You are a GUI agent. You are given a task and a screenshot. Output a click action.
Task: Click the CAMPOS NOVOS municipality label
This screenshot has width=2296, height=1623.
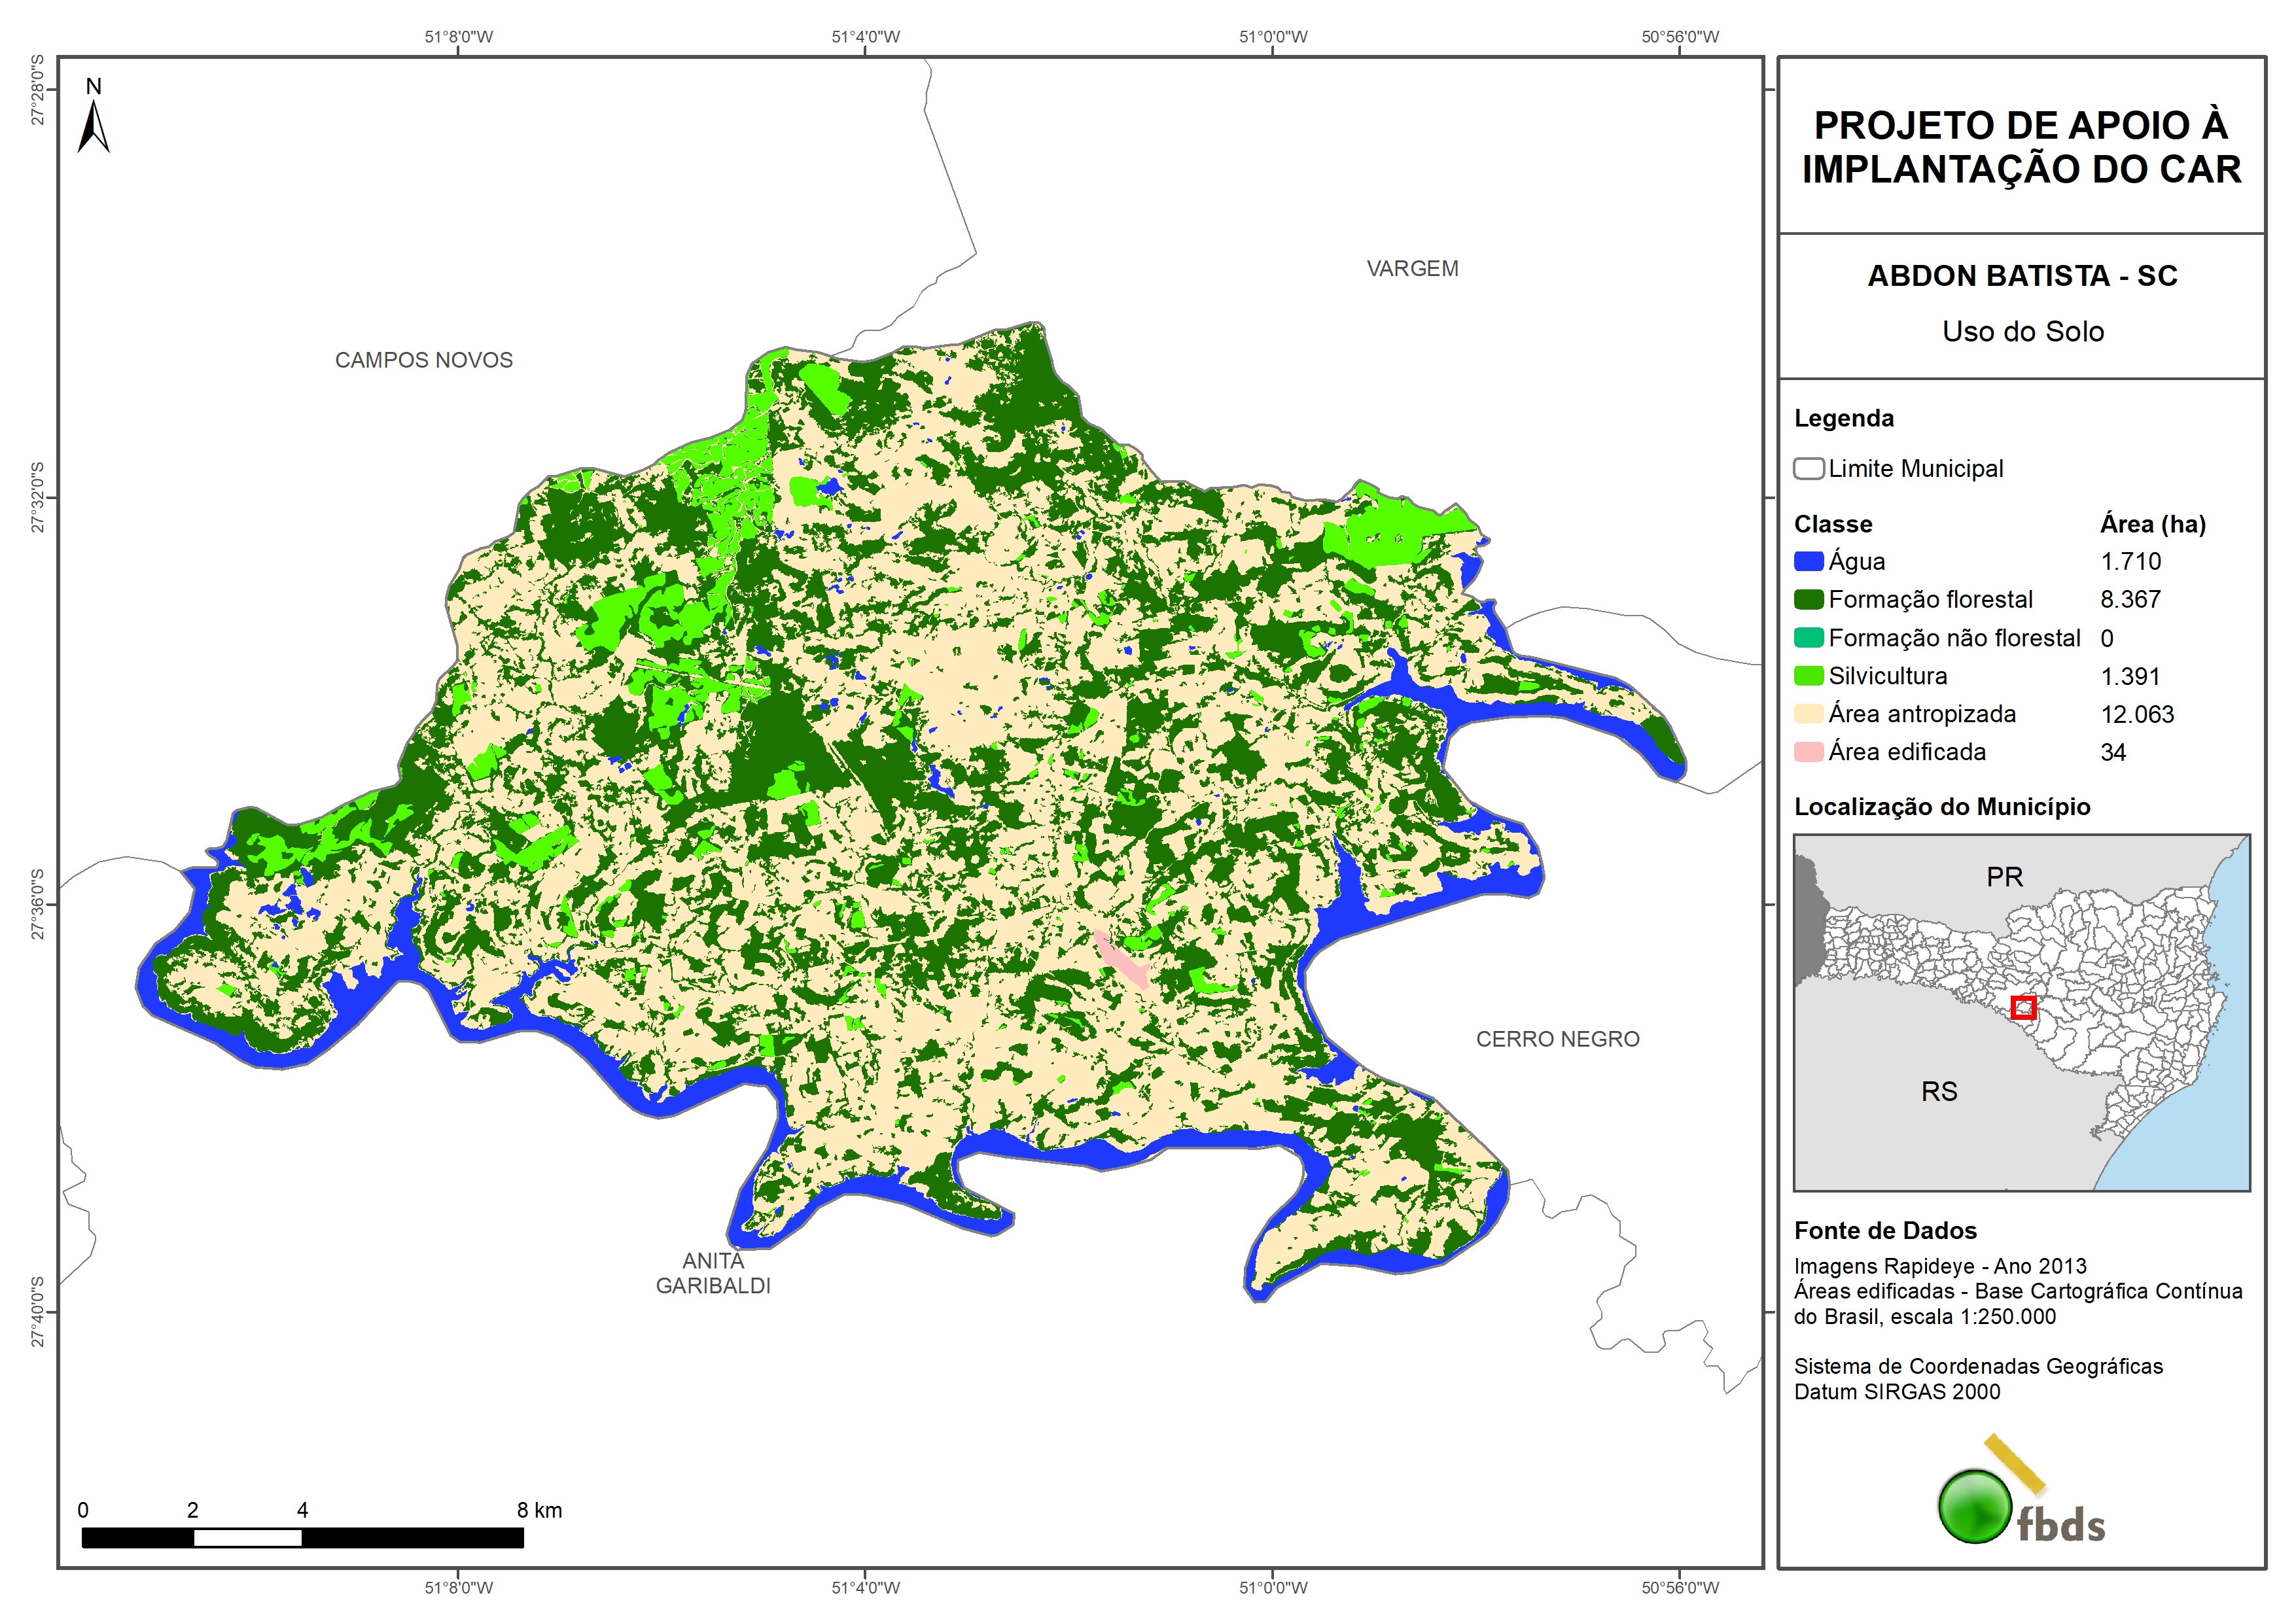[x=423, y=360]
